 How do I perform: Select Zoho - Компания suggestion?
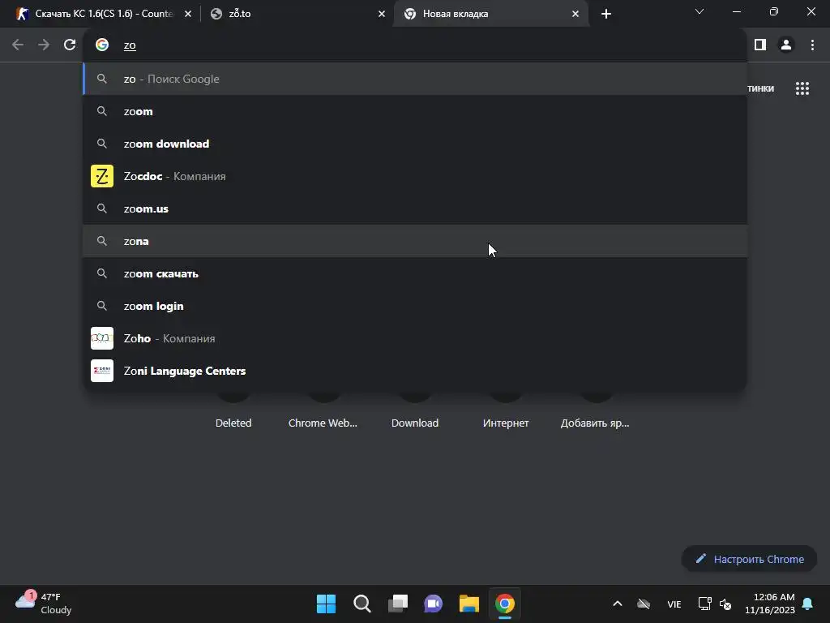pyautogui.click(x=415, y=338)
